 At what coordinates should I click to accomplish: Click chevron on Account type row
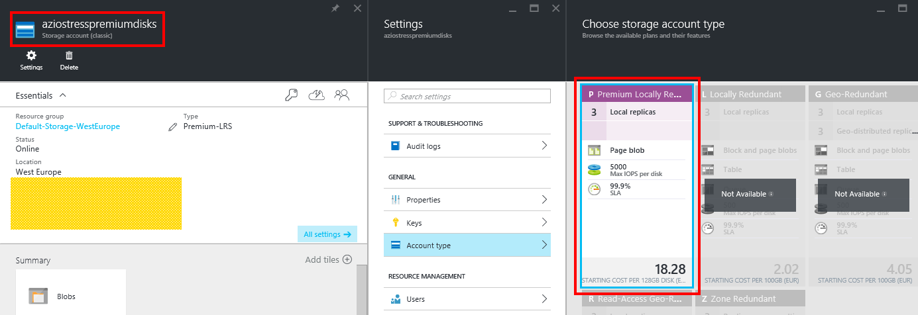[544, 246]
